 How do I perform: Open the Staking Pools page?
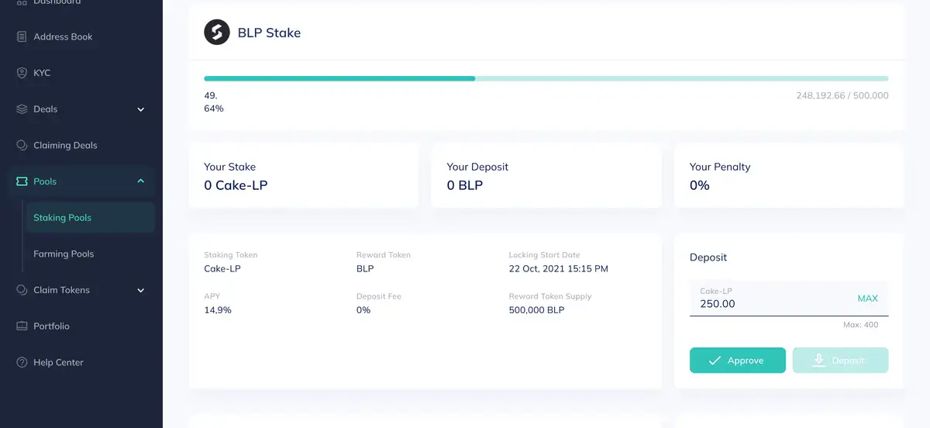point(63,218)
